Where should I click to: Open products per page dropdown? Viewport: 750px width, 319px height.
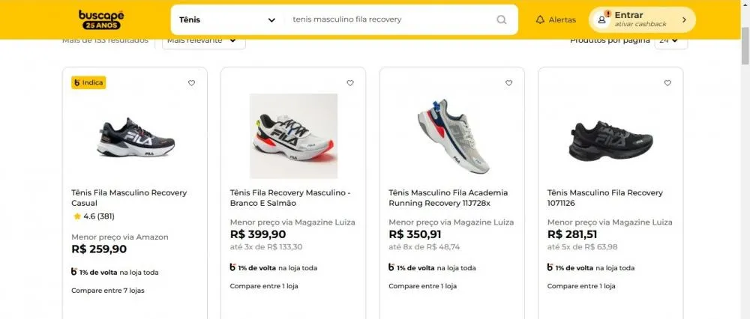tap(670, 41)
